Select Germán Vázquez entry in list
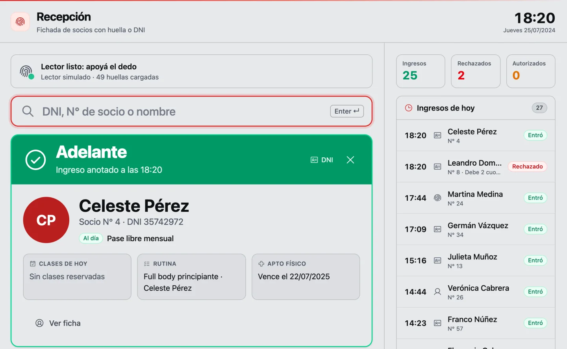Image resolution: width=567 pixels, height=349 pixels. pos(476,229)
